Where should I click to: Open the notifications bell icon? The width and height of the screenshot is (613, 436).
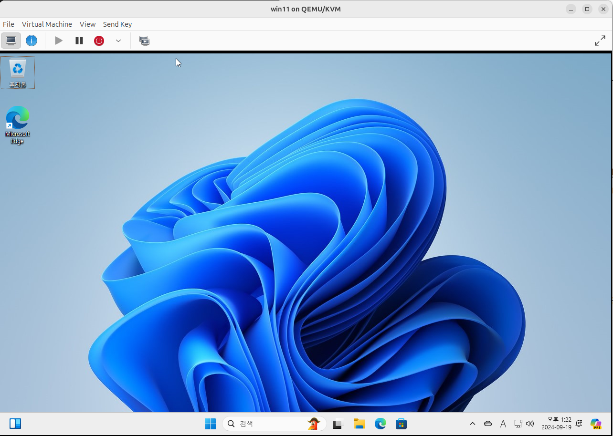tap(579, 424)
